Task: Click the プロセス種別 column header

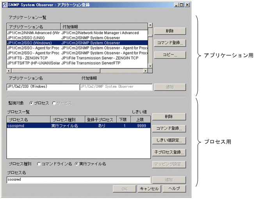Action: pyautogui.click(x=68, y=120)
